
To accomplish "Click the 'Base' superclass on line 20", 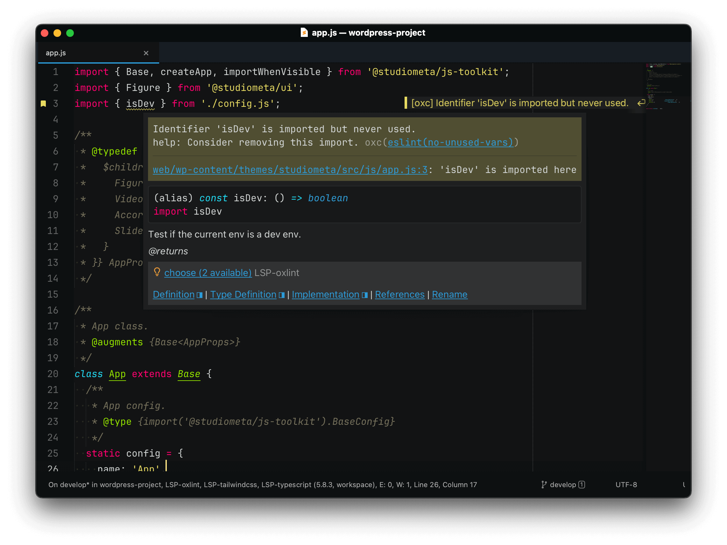I will 189,374.
